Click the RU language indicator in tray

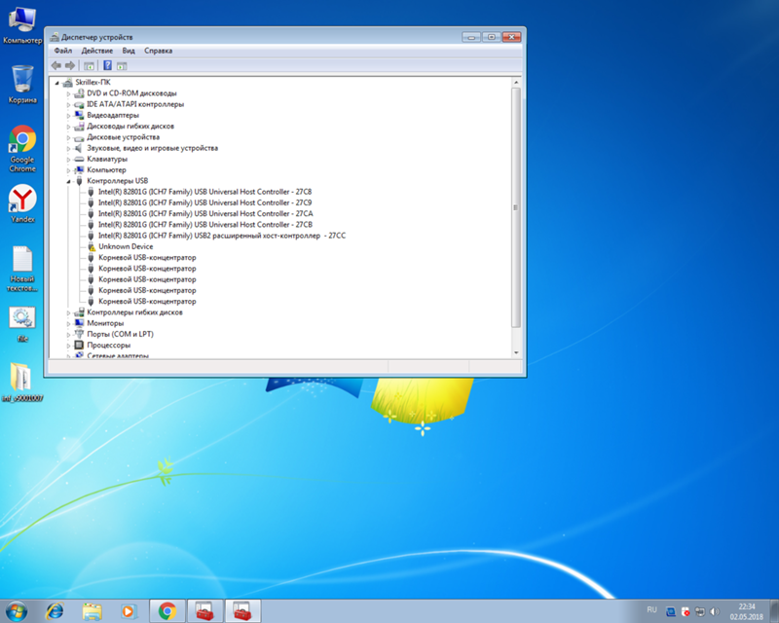[651, 609]
